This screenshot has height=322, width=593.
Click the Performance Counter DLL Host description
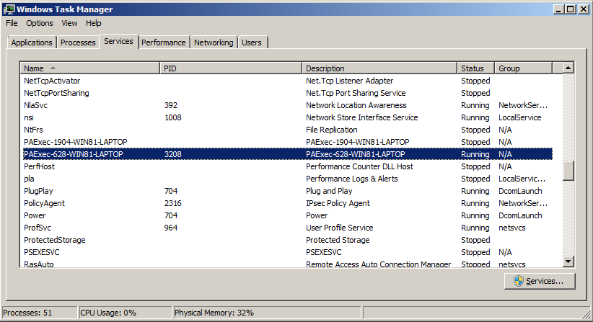pyautogui.click(x=360, y=166)
